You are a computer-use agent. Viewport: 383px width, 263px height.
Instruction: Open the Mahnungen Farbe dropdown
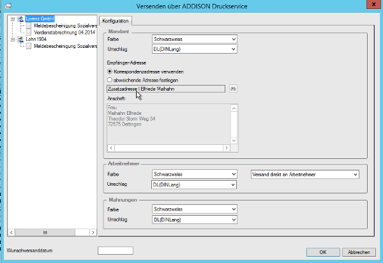coord(195,209)
